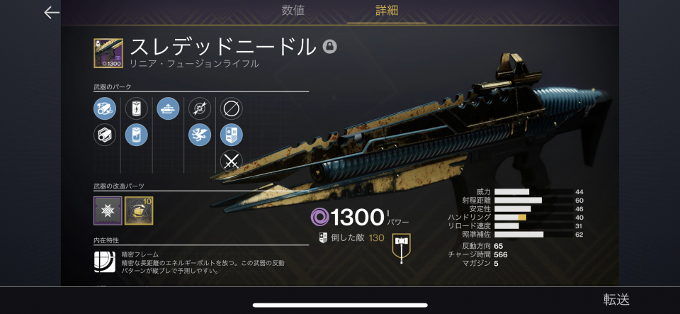Toggle the lock icon beside スレデッドニードル
Viewport: 680px width, 314px height.
pyautogui.click(x=329, y=46)
